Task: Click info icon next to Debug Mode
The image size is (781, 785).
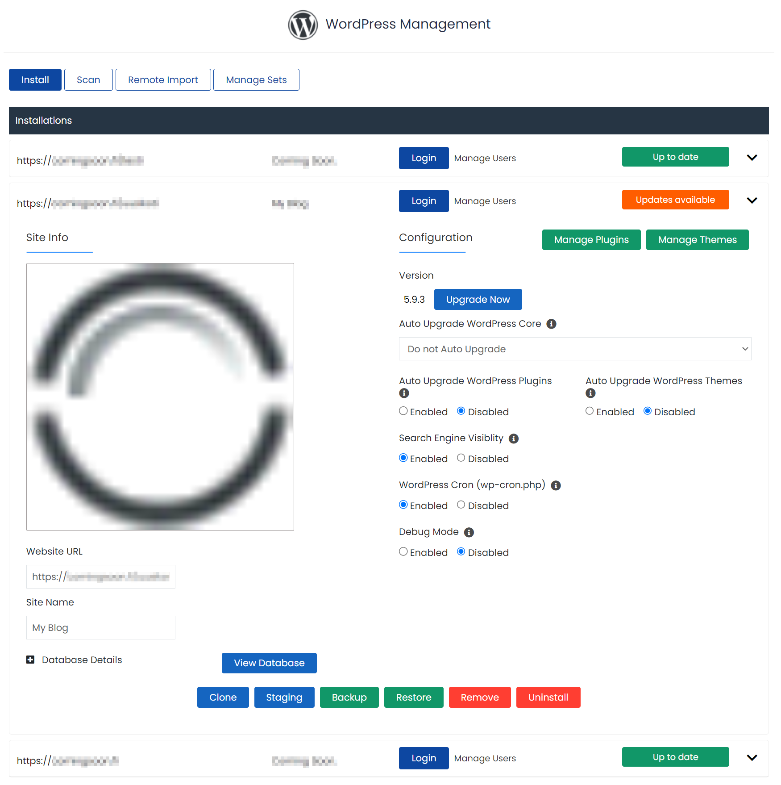Action: click(469, 532)
